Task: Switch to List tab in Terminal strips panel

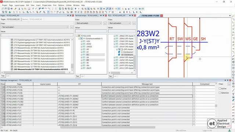Action: tap(82, 76)
